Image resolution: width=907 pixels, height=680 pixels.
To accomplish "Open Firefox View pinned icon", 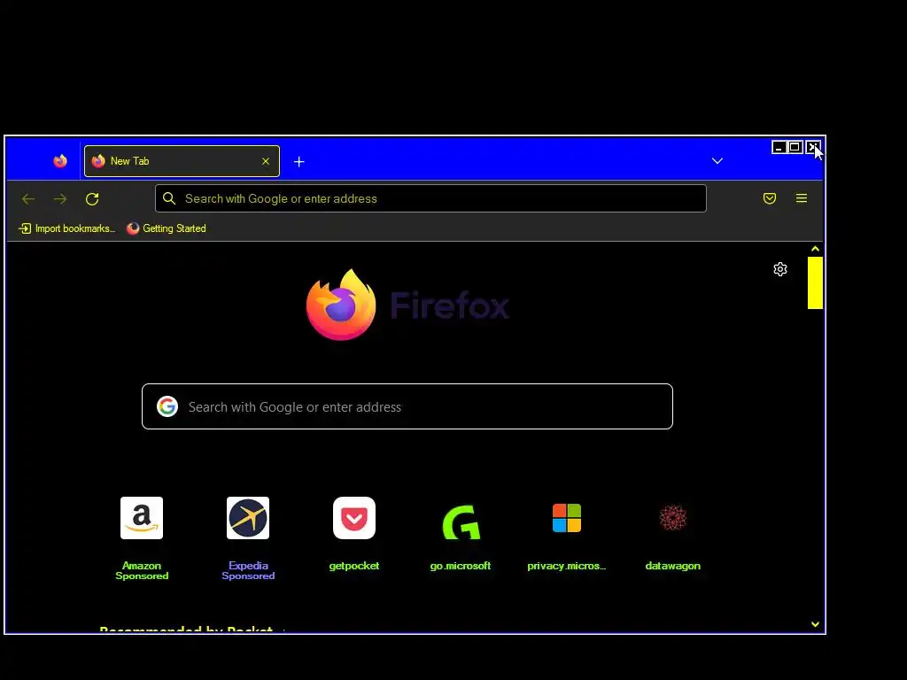I will (60, 161).
